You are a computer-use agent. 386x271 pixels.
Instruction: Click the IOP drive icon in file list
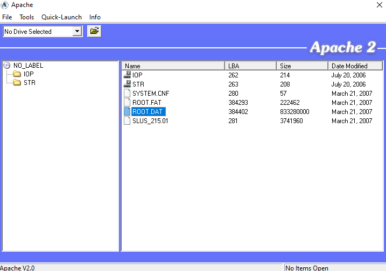point(127,75)
